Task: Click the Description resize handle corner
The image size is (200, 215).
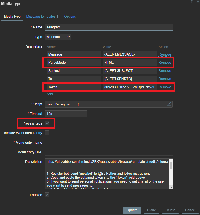Action: [171, 187]
